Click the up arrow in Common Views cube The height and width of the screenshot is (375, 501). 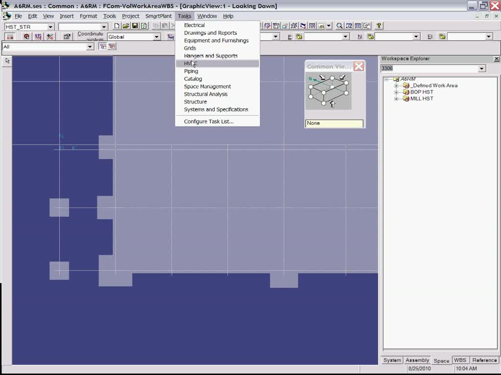coord(333,104)
